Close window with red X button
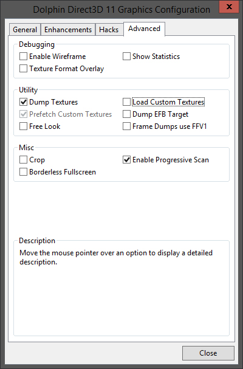243x369 pixels. pos(229,7)
